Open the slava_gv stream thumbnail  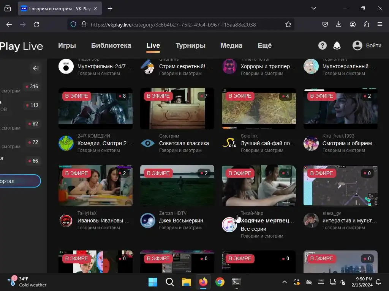point(340,186)
